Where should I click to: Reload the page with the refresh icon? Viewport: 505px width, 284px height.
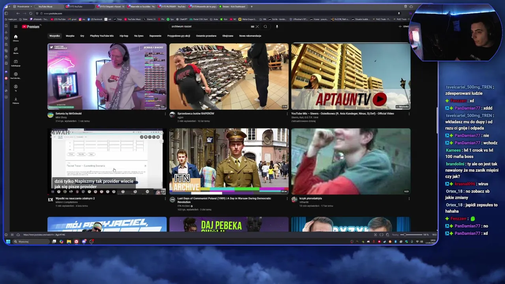pyautogui.click(x=31, y=13)
